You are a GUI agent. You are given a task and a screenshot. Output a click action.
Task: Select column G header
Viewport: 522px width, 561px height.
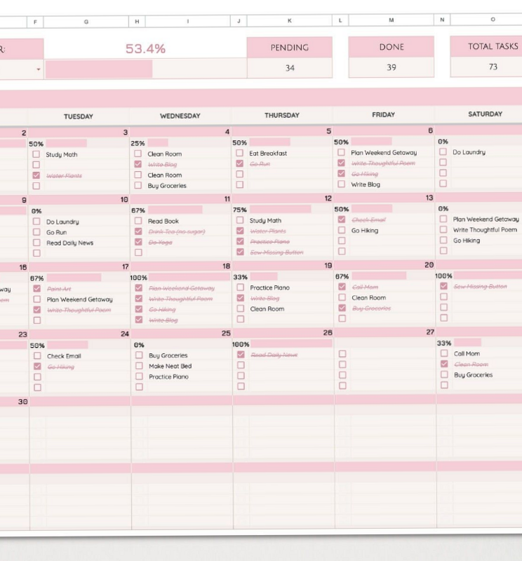86,22
